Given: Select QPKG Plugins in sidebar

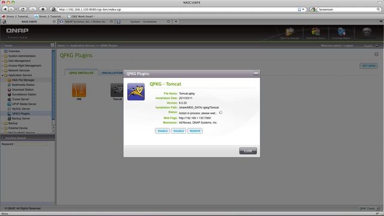Looking at the screenshot, I should (x=20, y=113).
